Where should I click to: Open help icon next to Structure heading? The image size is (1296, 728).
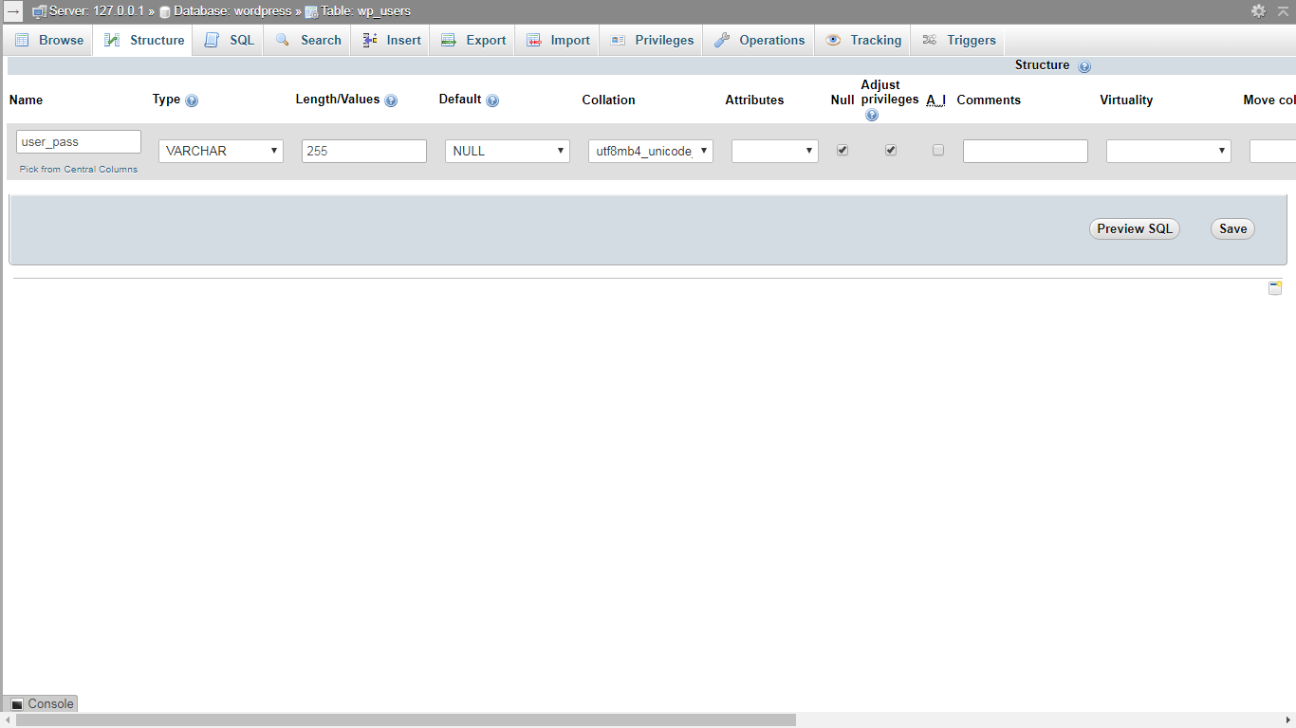click(1084, 66)
